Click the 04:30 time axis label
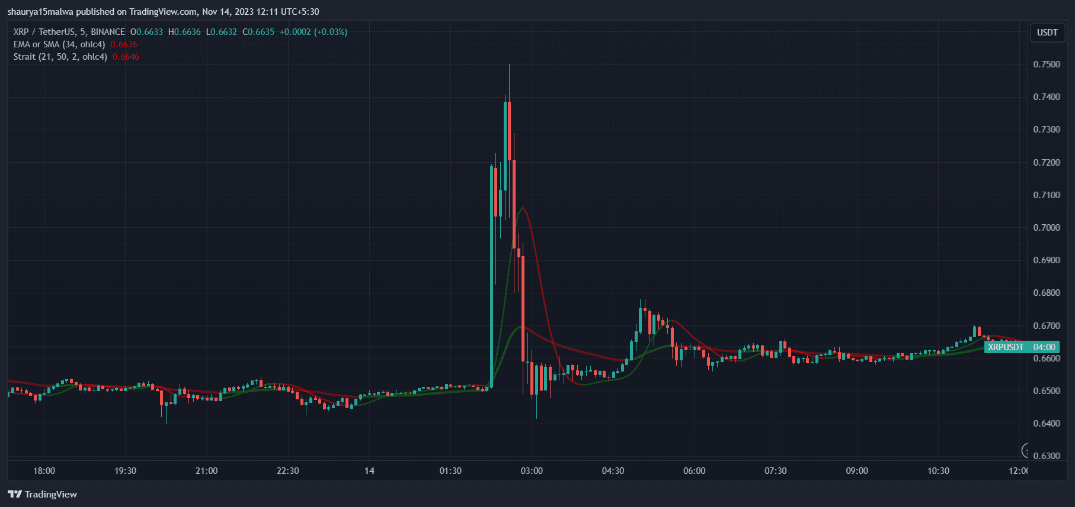Viewport: 1075px width, 507px height. 613,471
